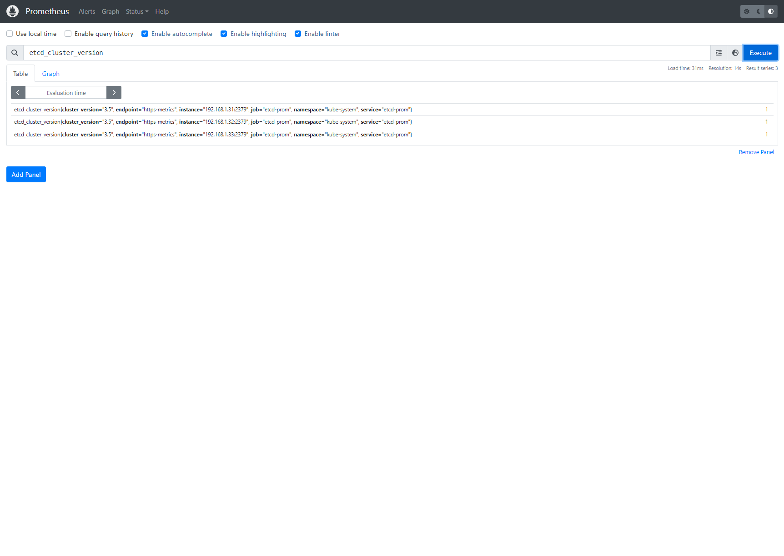Open Graph in the top navbar
784x556 pixels.
pos(111,11)
